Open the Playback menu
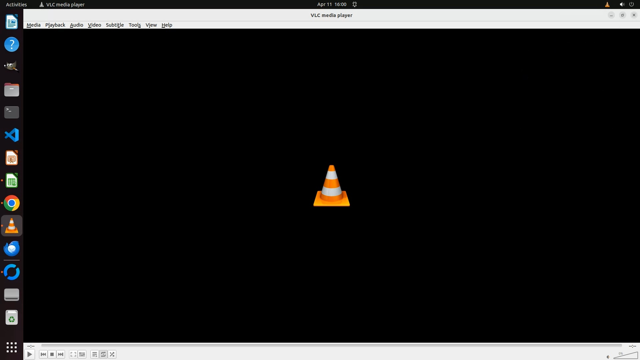 (55, 25)
